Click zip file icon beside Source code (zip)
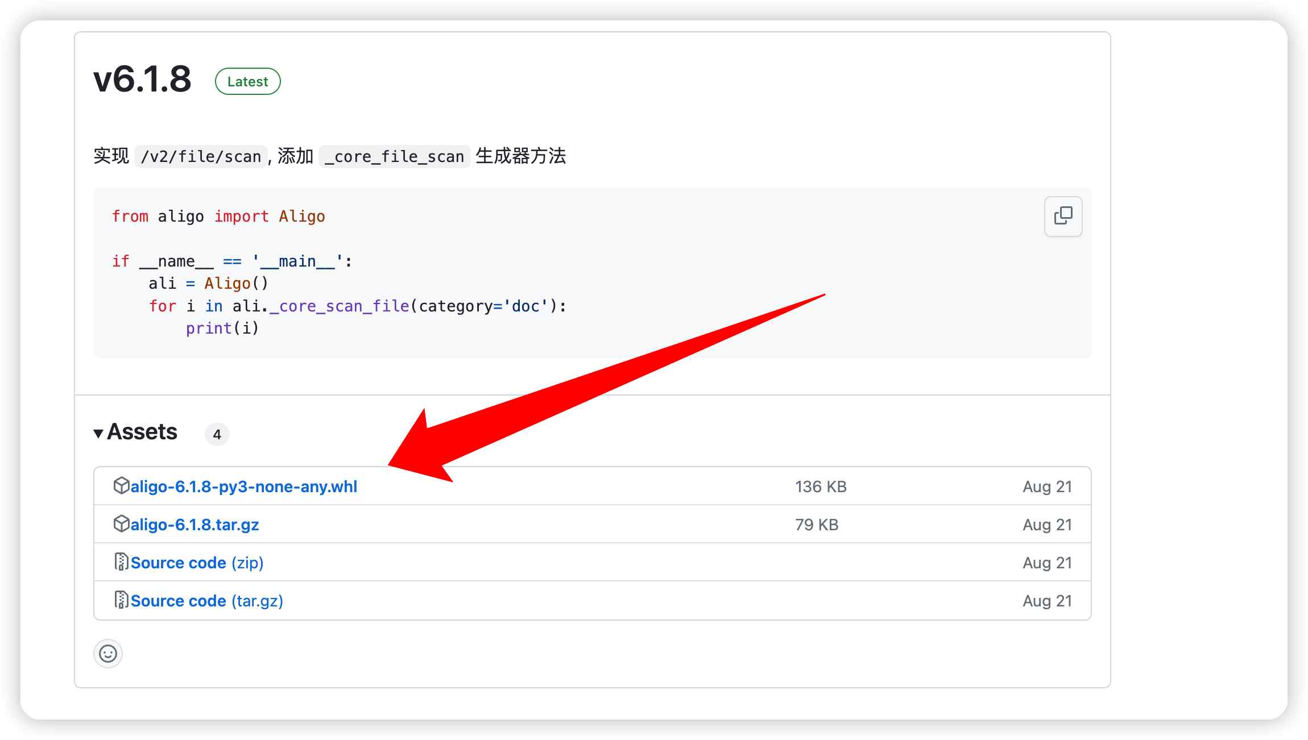 coord(121,562)
